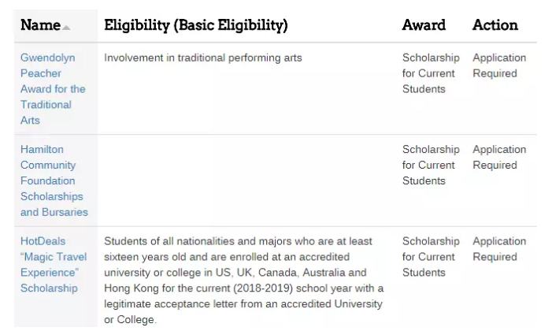Click "Involvement in traditional performing arts" text

click(x=202, y=58)
